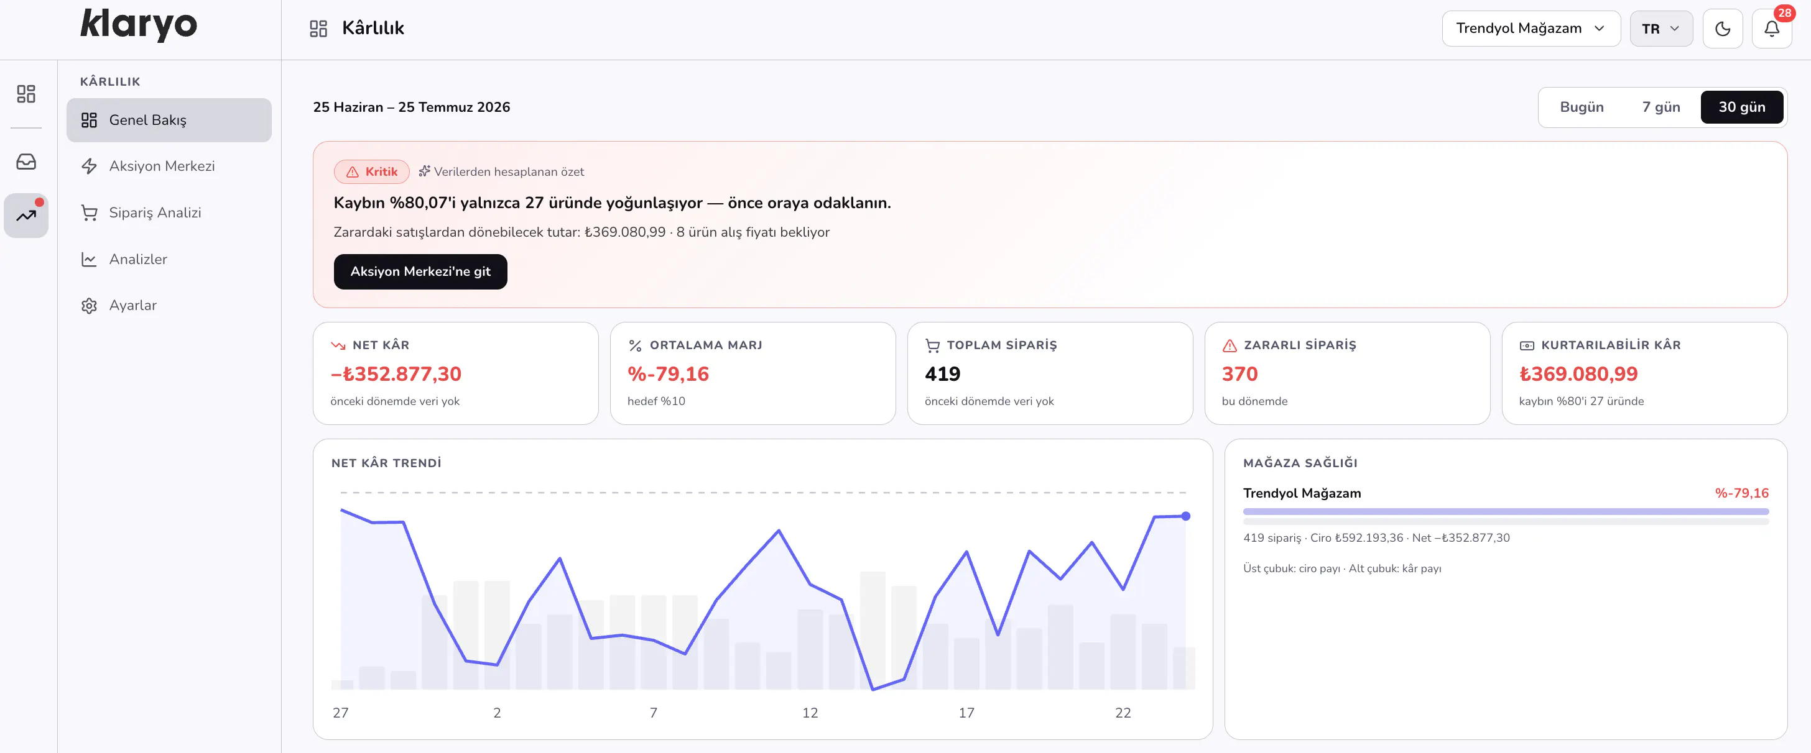Click the Zararlı Sipariş warning icon
The height and width of the screenshot is (753, 1811).
click(1230, 345)
